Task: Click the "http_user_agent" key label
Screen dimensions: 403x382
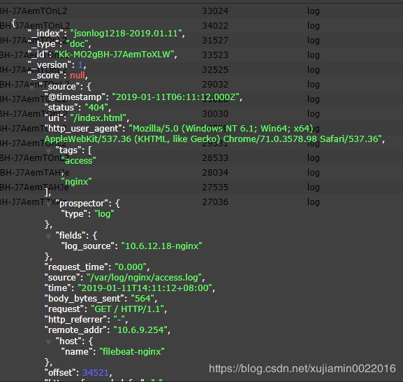Action: [83, 129]
